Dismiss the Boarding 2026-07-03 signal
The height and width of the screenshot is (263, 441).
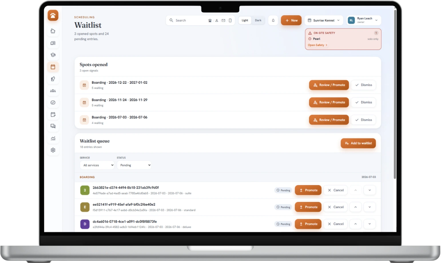coord(363,120)
